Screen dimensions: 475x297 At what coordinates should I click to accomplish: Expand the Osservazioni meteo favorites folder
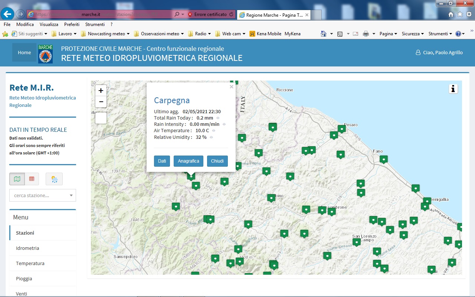[159, 34]
